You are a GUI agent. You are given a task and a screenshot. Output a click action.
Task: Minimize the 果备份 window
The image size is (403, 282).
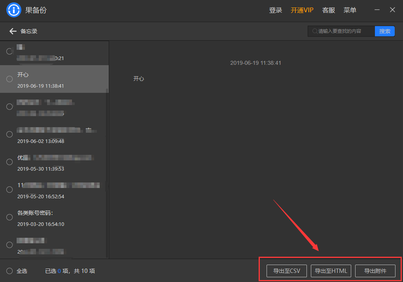(377, 10)
